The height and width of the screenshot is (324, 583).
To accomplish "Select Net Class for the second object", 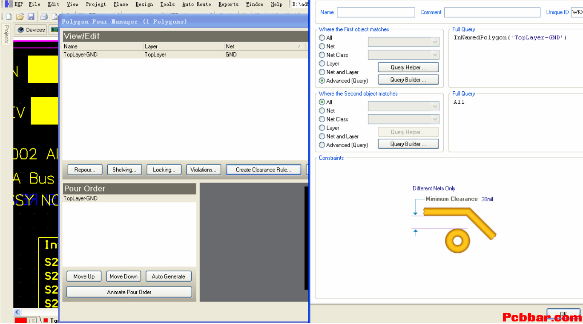I will pyautogui.click(x=322, y=119).
